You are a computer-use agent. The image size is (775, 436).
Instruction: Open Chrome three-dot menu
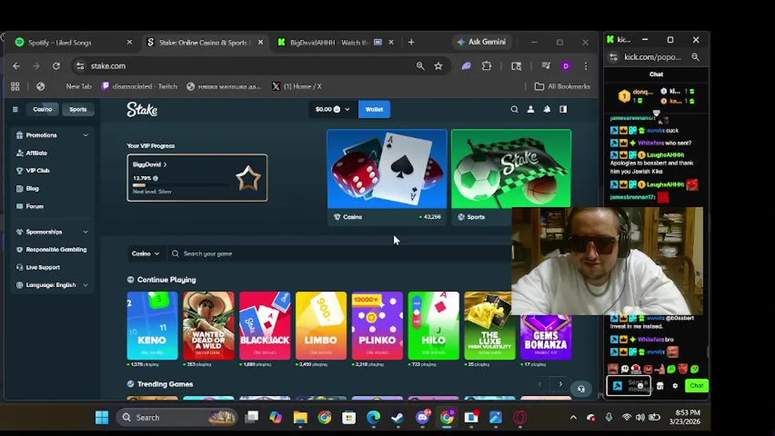click(x=586, y=66)
